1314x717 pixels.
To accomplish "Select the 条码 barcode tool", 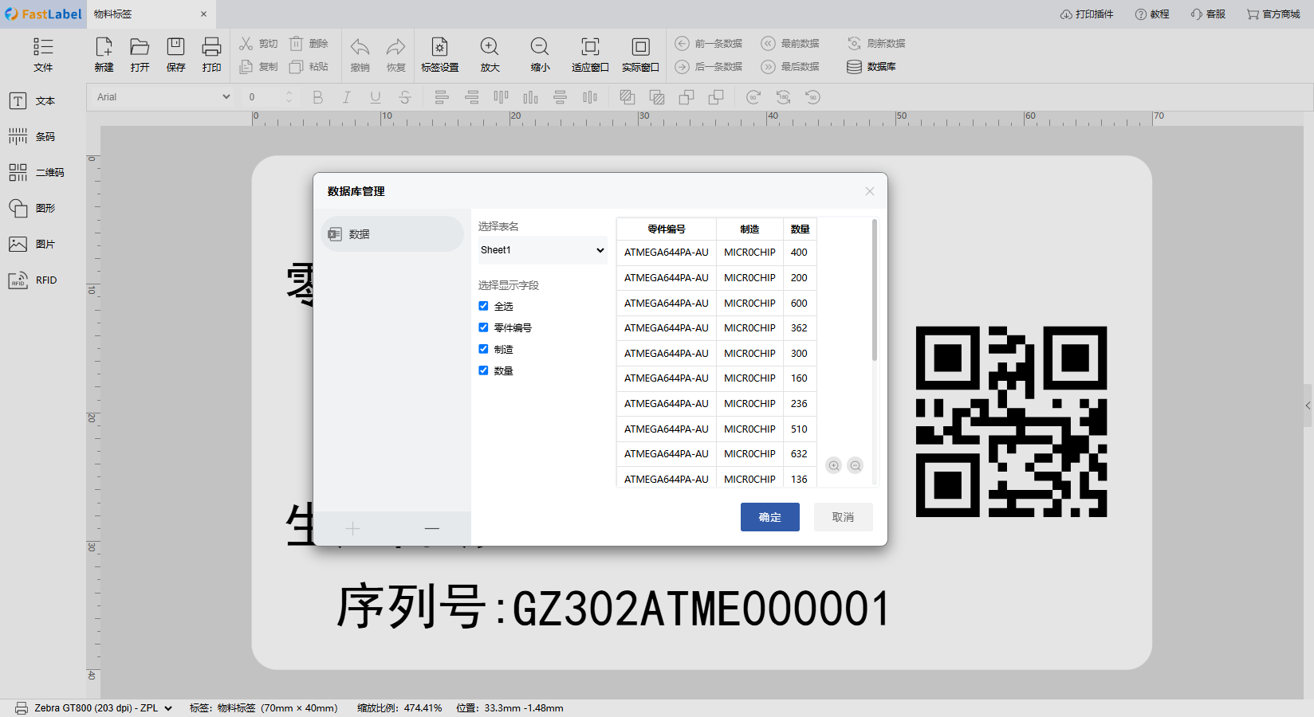I will click(32, 137).
